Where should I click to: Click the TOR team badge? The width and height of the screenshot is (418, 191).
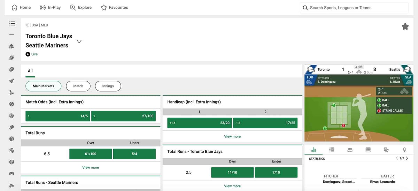[310, 80]
